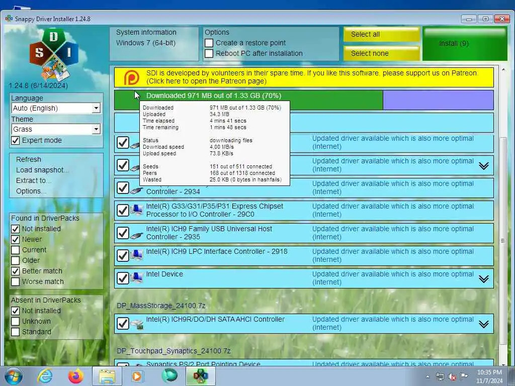Click the Select none button
Screen dimensions: 515x386
(381, 53)
